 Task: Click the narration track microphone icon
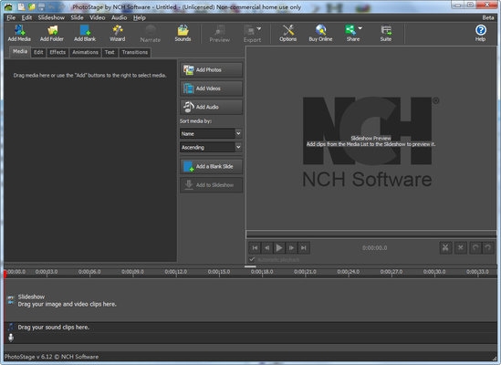click(11, 338)
